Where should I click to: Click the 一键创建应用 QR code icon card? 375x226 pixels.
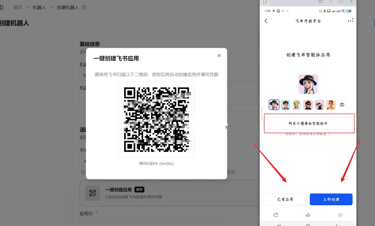pos(93,193)
